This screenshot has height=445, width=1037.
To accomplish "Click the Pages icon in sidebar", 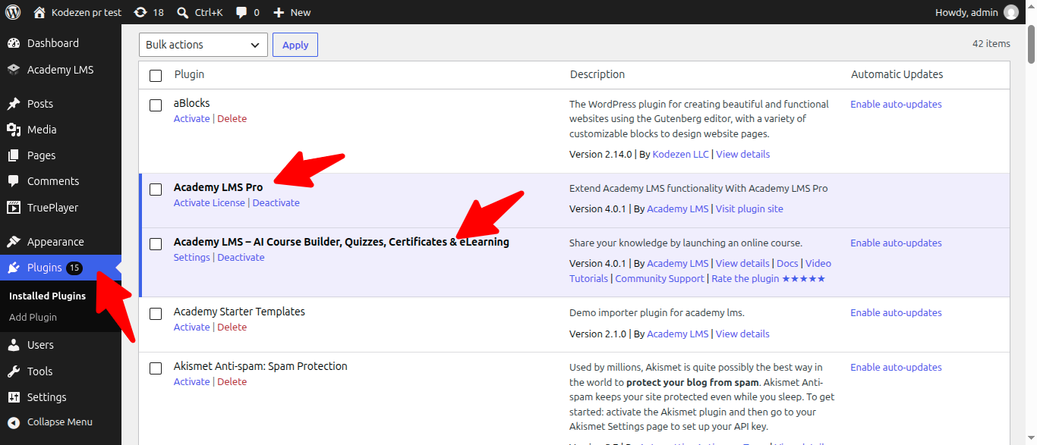I will pos(14,155).
